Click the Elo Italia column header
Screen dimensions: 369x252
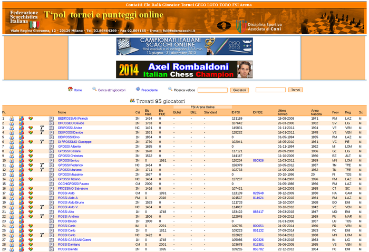[148, 112]
